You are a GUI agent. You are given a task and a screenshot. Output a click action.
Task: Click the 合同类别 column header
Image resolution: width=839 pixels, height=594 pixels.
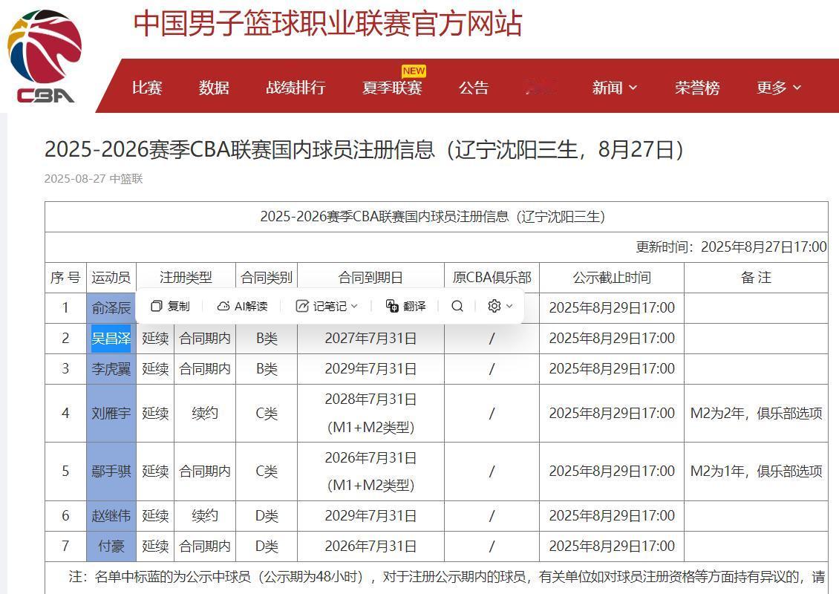coord(267,278)
